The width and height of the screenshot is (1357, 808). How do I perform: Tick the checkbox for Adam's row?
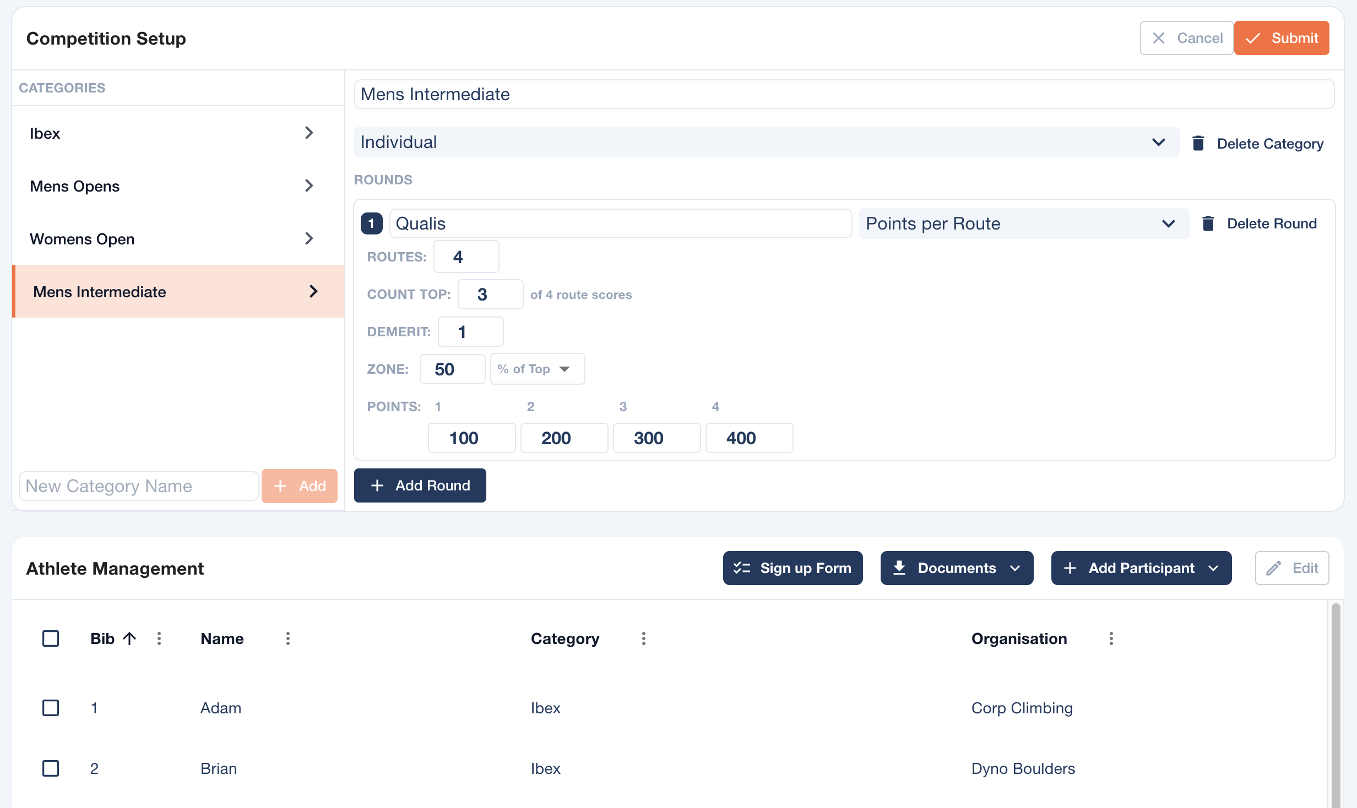click(x=51, y=708)
